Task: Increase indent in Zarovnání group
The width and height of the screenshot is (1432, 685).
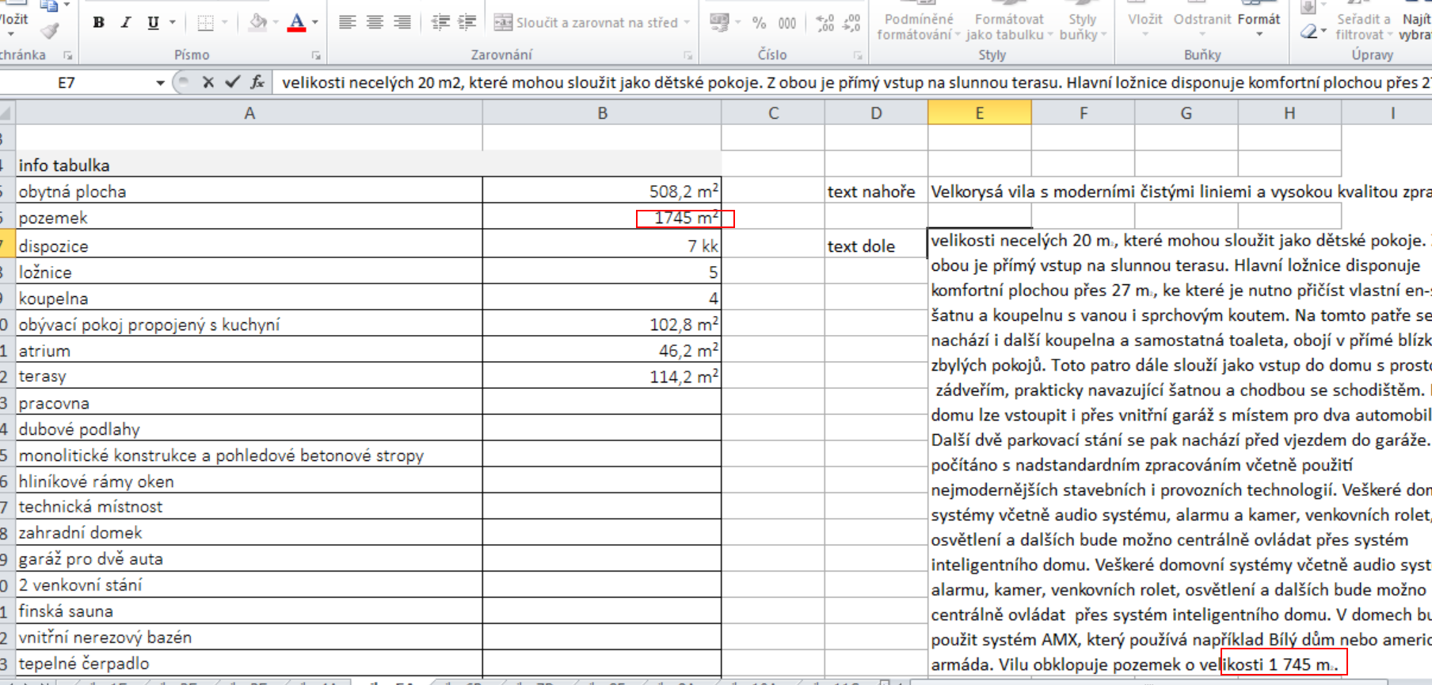Action: [x=467, y=23]
